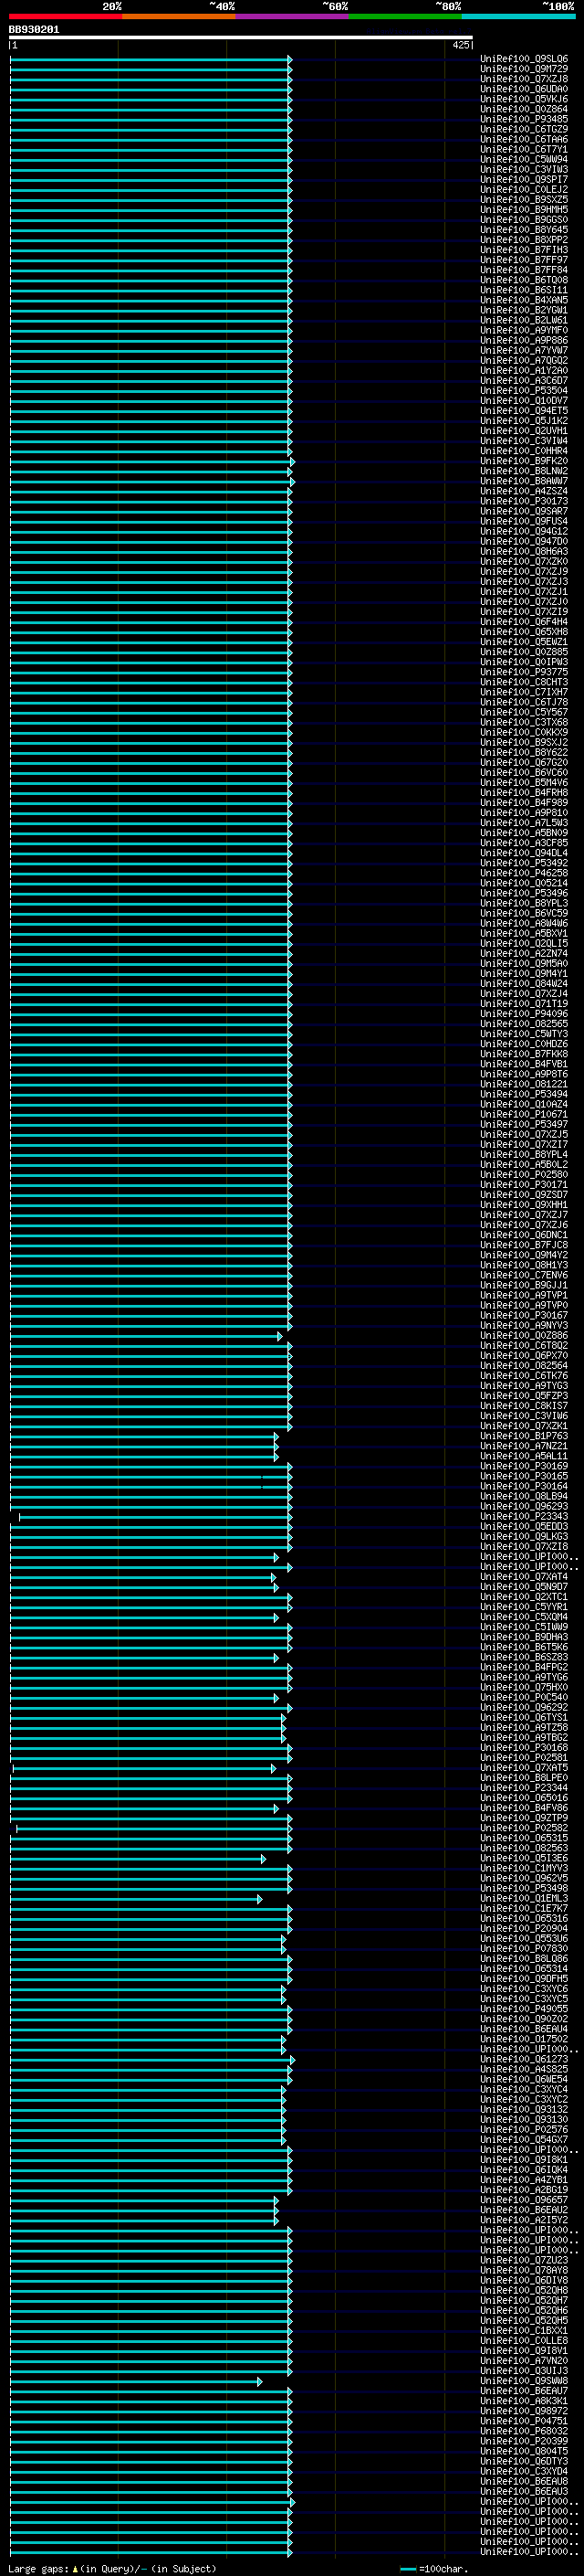Select hit label UniRef100_Q9SLQ6
Viewport: 584px width, 2576px height.
524,59
